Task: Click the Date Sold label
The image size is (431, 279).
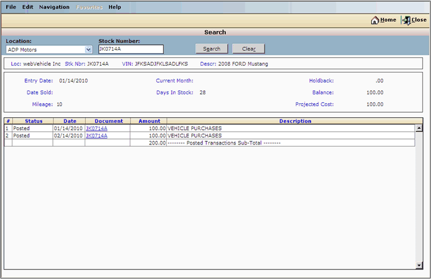Action: tap(40, 93)
